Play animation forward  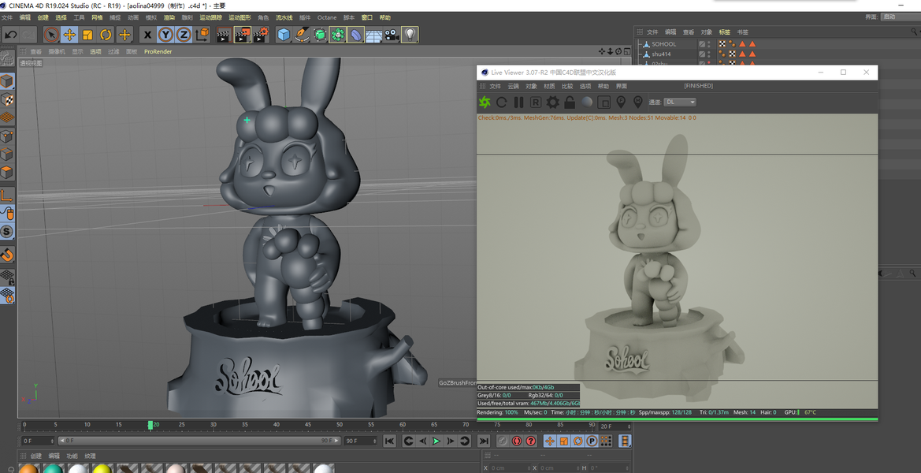pyautogui.click(x=436, y=441)
